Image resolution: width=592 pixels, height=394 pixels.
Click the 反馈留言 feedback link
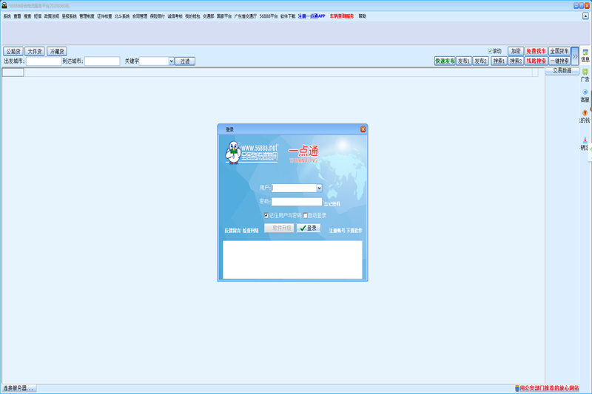tap(232, 231)
